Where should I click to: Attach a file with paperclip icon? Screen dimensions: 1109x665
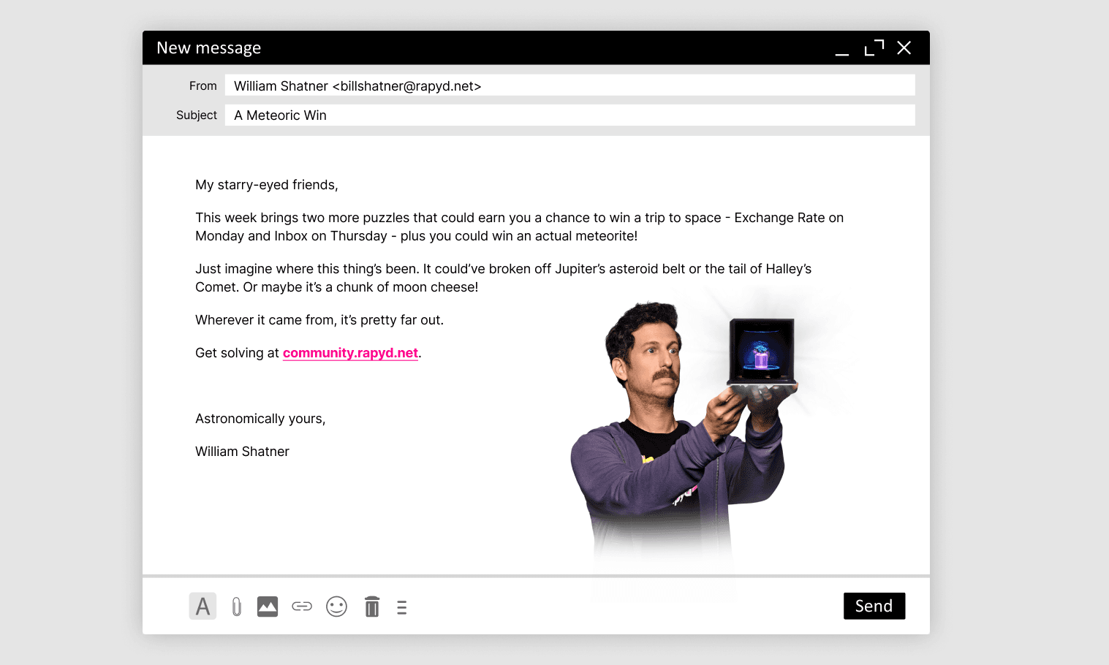point(237,607)
